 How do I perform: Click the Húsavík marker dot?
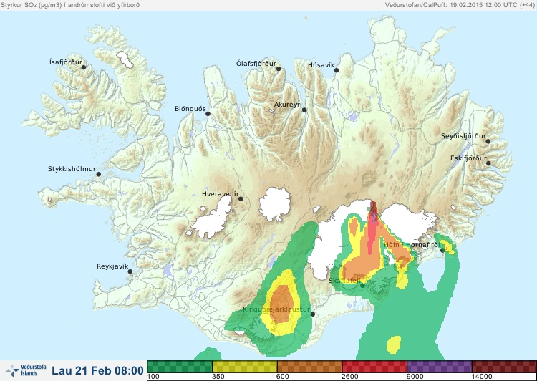pyautogui.click(x=337, y=70)
